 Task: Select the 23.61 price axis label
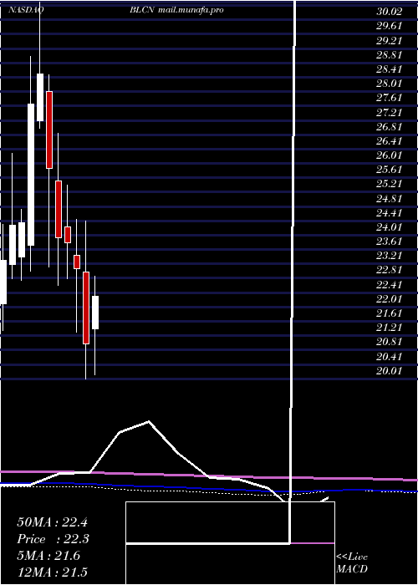tap(389, 242)
